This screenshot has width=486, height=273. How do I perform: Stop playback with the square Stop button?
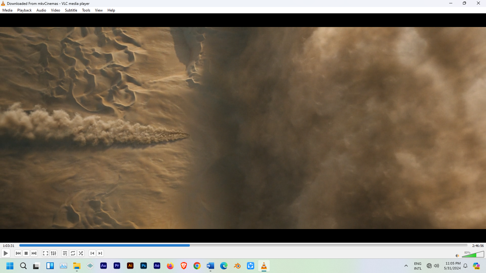26,253
